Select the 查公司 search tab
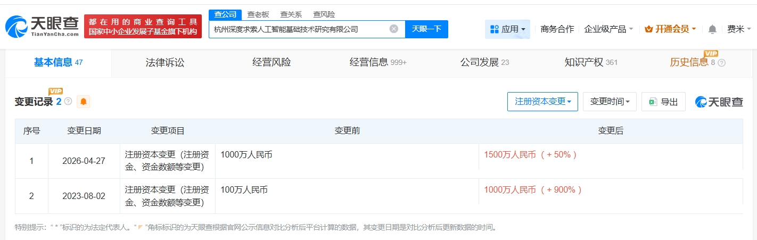The width and height of the screenshot is (757, 240). click(x=225, y=14)
